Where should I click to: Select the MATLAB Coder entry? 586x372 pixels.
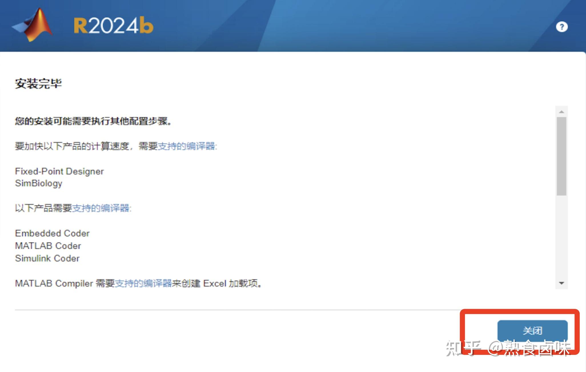point(48,246)
